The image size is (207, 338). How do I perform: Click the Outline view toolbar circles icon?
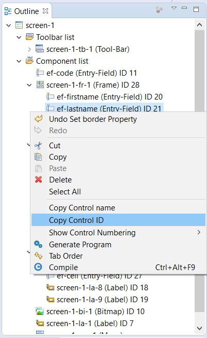[x=159, y=9]
